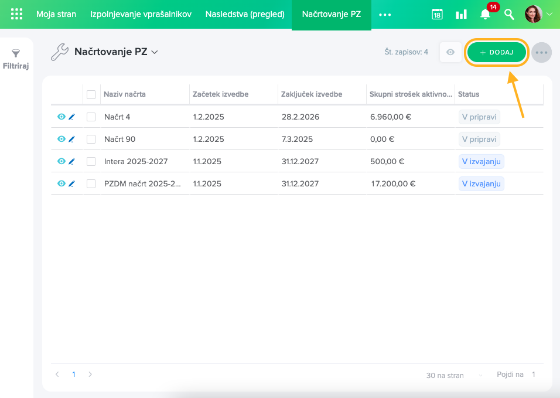Open the user avatar profile menu
The height and width of the screenshot is (398, 560).
point(534,15)
